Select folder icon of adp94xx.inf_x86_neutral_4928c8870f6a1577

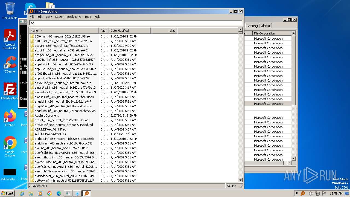click(32, 60)
